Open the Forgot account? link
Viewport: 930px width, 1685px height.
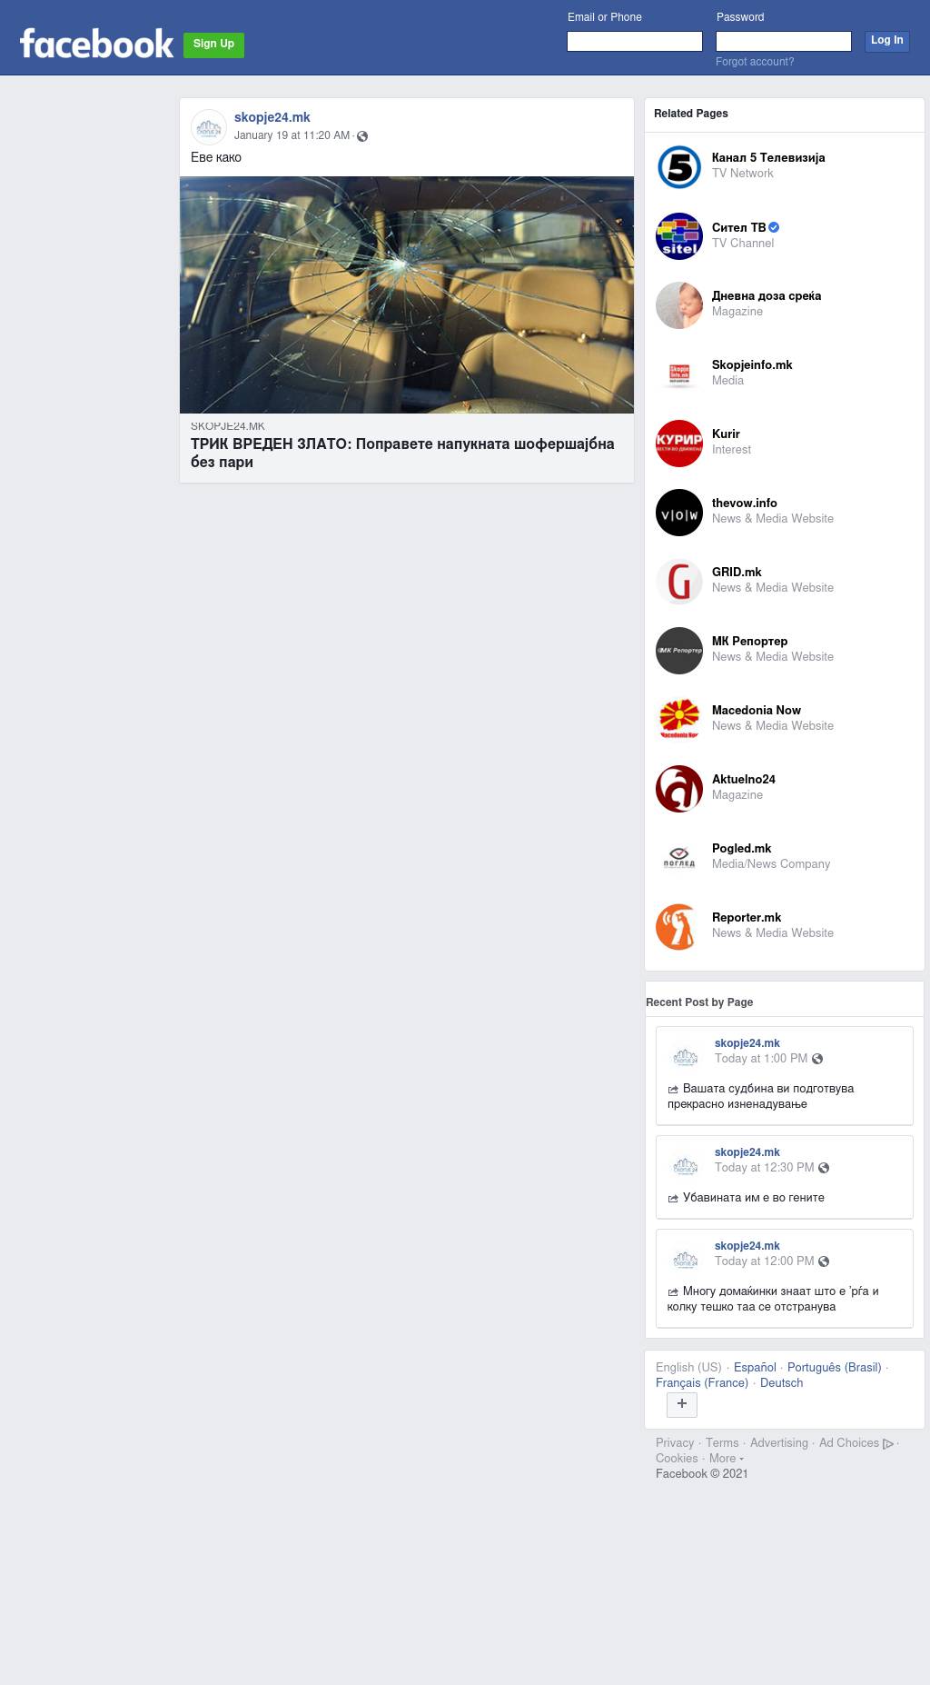pos(755,62)
